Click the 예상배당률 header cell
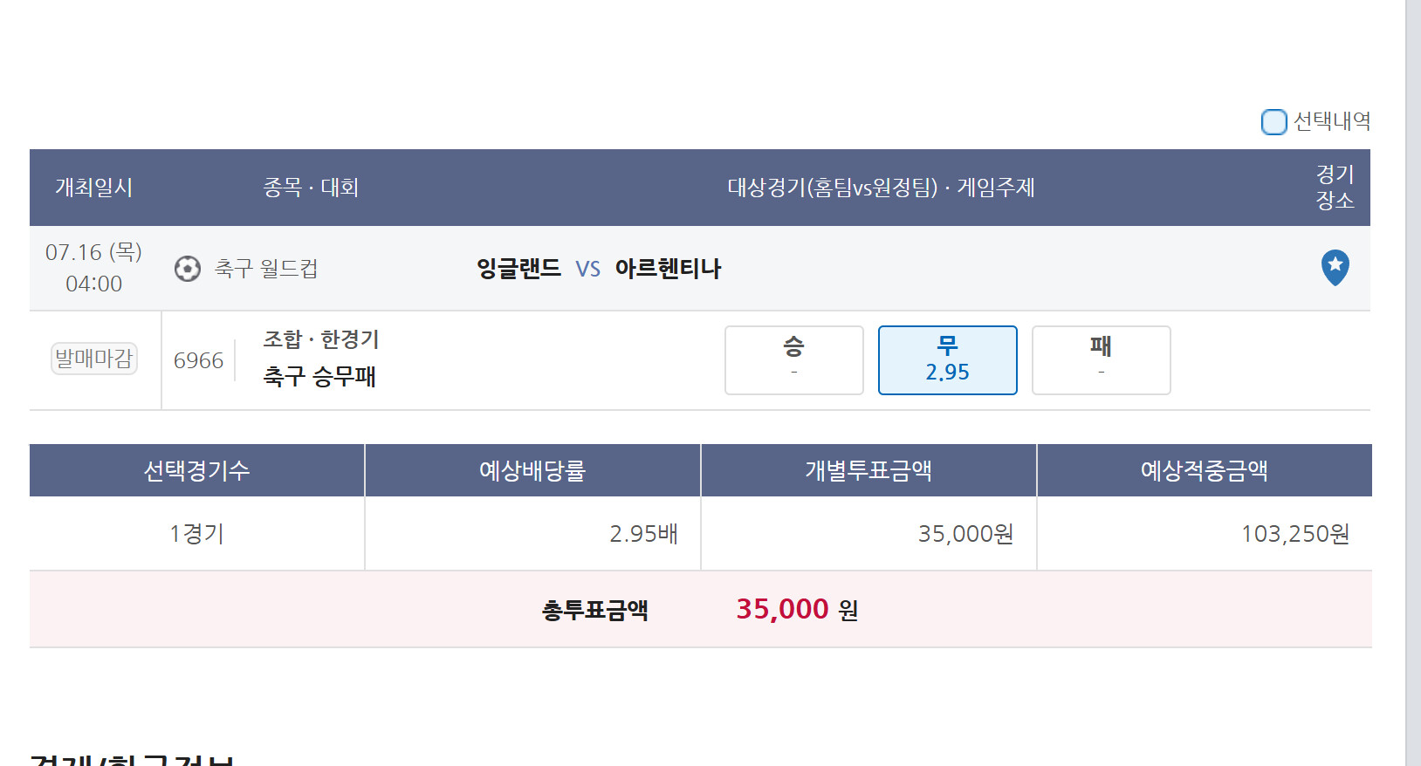Screen dimensions: 1421x766 tap(532, 470)
